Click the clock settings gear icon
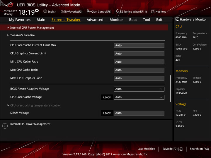The height and width of the screenshot is (158, 211). click(x=37, y=11)
